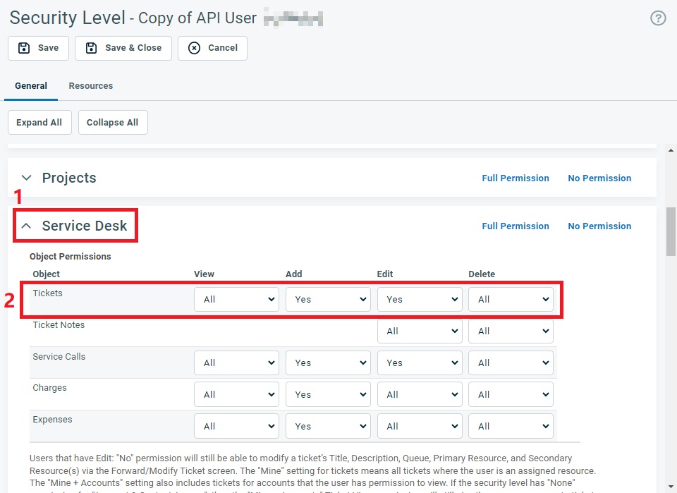Grant Full Permission for Service Desk

click(x=515, y=226)
